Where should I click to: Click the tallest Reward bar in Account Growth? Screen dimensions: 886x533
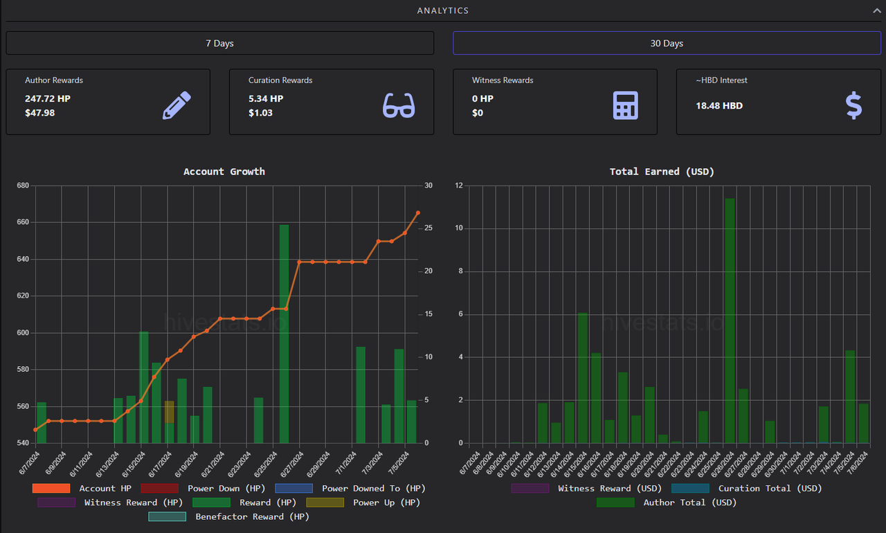[284, 334]
